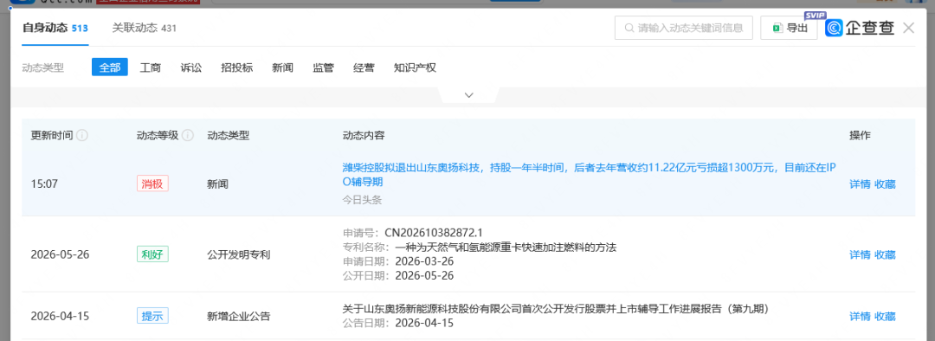Screen dimensions: 935x341
Task: Switch to 自身动态 tab
Action: point(55,28)
